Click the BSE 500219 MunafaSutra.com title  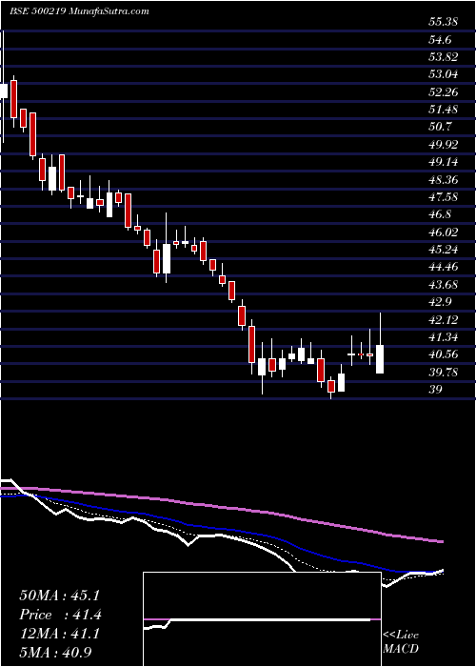(79, 11)
